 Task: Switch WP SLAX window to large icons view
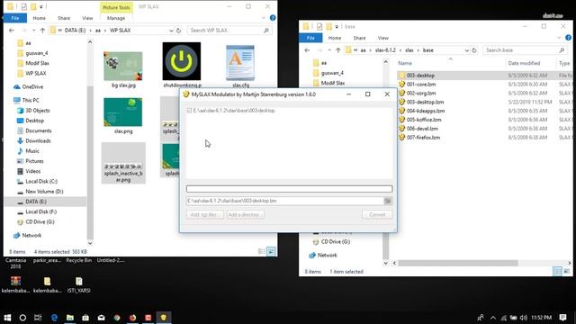click(x=272, y=252)
